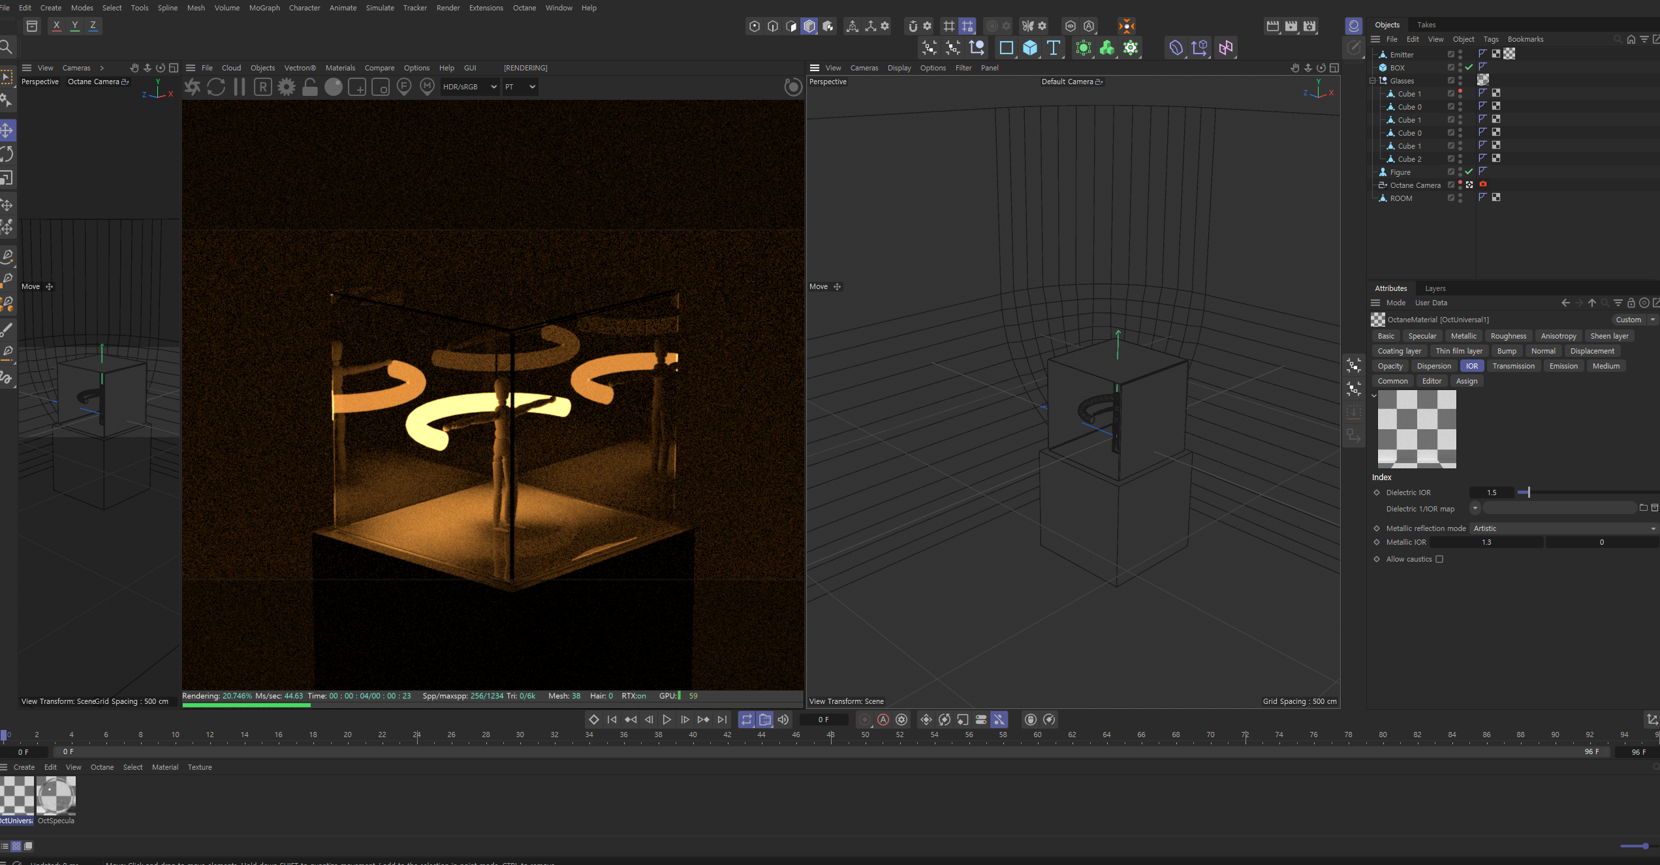Open the Specular material tab
Viewport: 1660px width, 865px height.
click(1422, 336)
